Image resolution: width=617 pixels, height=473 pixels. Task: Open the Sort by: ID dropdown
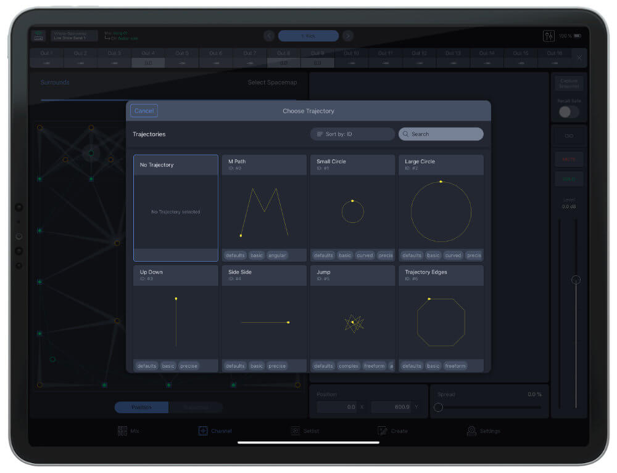[x=352, y=134]
